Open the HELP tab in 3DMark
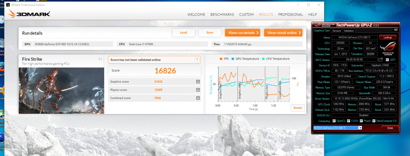The image size is (410, 156). 313,15
